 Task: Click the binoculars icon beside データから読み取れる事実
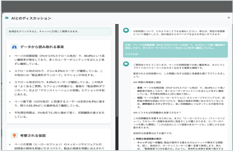14,47
